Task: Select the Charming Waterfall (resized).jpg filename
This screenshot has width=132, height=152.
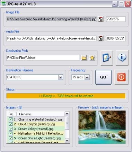Action: point(40,120)
